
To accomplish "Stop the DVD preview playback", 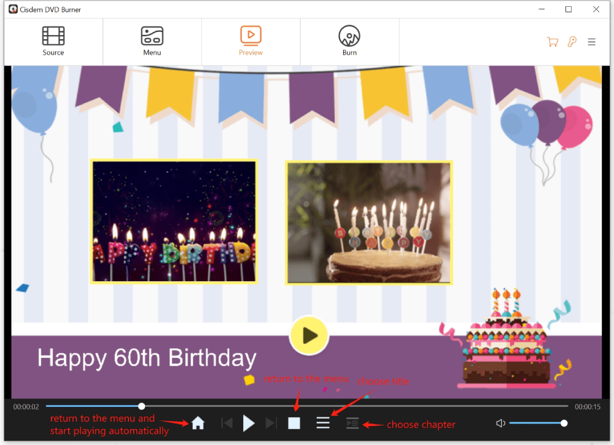I will (x=293, y=422).
